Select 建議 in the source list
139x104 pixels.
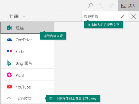27,28
